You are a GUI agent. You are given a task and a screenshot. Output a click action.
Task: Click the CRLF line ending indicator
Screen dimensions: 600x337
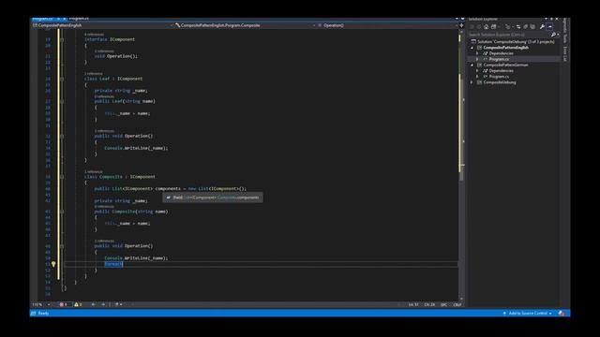(x=457, y=305)
